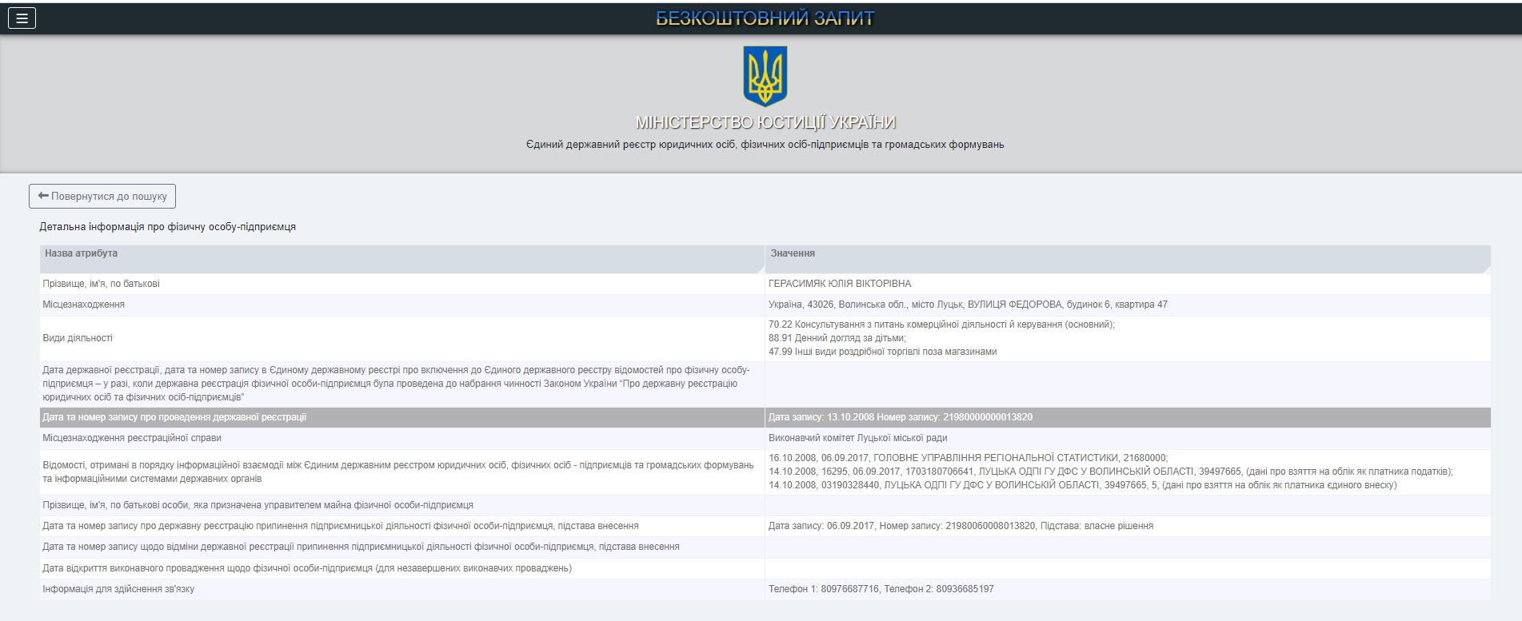Click the 88.91 Денний догляд за дітьми line

click(837, 338)
